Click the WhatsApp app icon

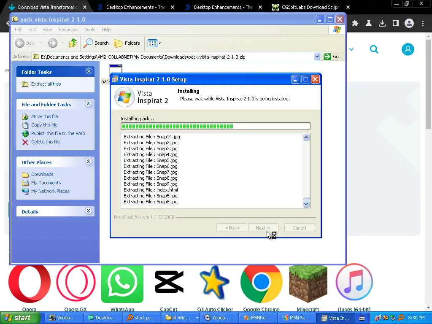click(122, 284)
